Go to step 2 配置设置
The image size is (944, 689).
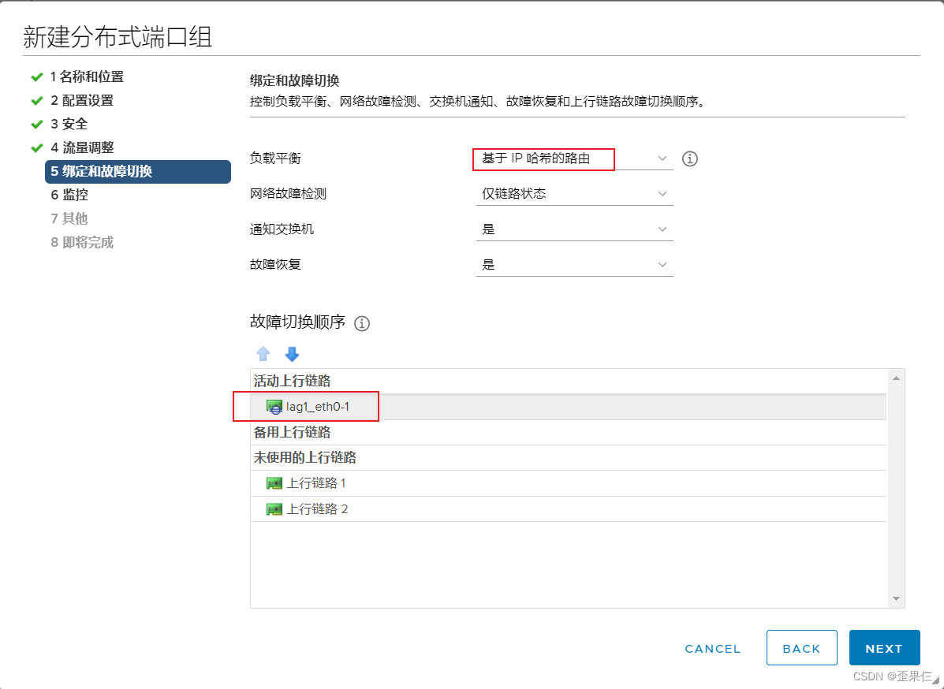[83, 100]
